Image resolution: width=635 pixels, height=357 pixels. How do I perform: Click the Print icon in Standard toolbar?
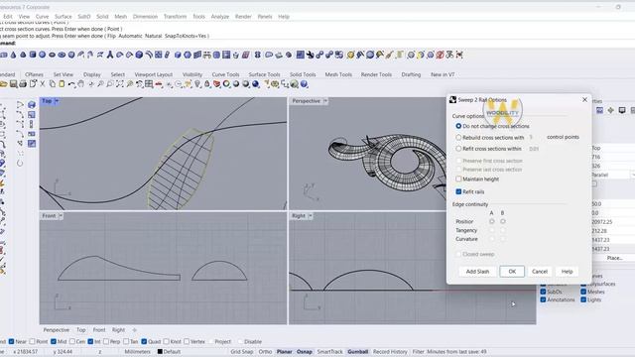(x=23, y=84)
